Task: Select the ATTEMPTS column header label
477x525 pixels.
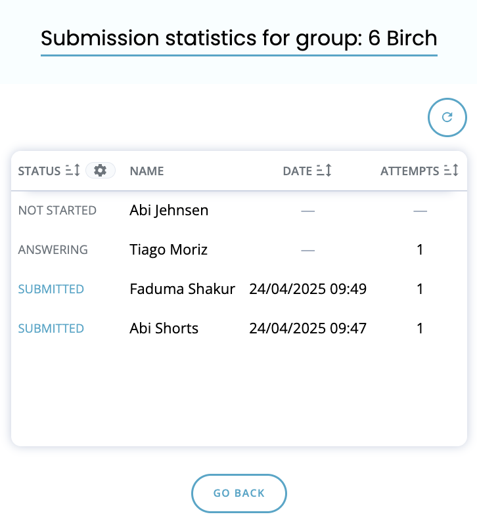Action: click(409, 171)
